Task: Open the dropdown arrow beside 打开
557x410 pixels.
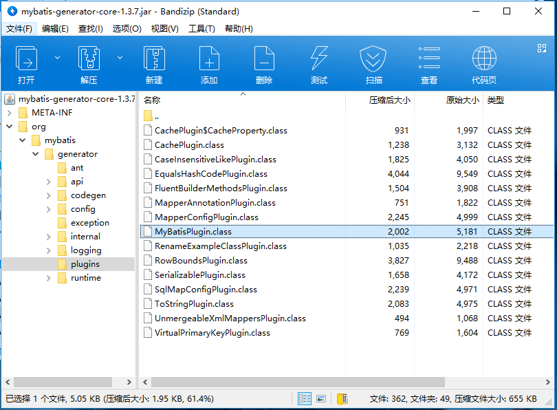Action: 57,58
